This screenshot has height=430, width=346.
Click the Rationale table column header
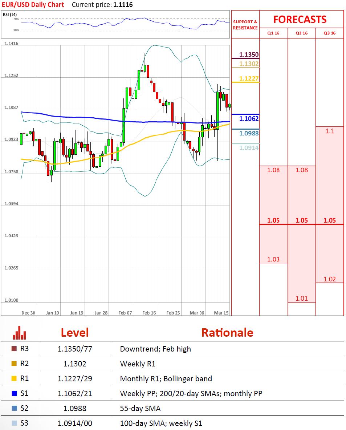coord(227,333)
